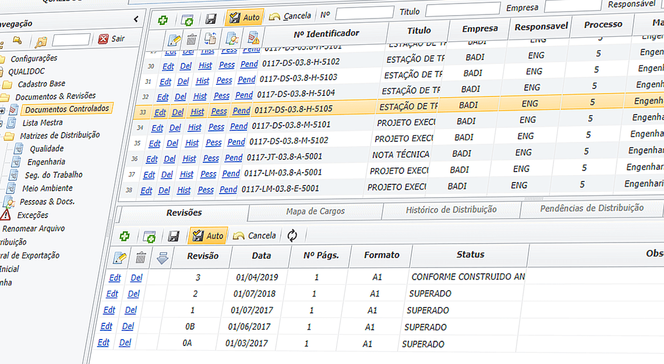Open the Edt link for revision 0A

coord(103,342)
